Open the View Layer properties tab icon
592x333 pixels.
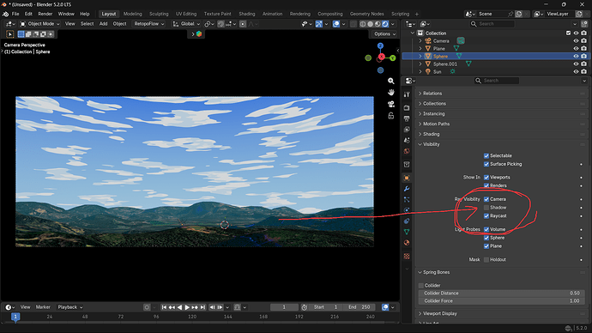[x=407, y=130]
